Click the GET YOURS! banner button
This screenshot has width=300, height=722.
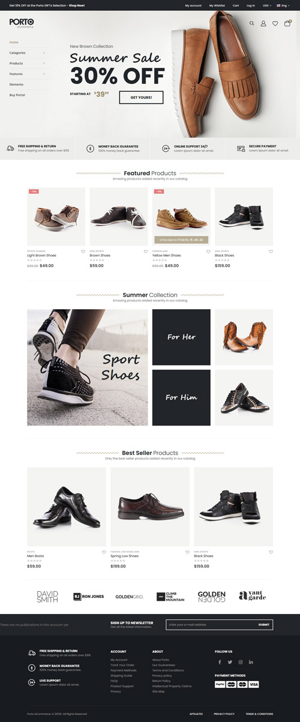(141, 97)
